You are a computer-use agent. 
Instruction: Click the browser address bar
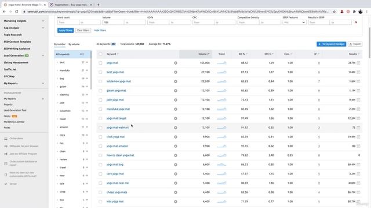point(177,12)
